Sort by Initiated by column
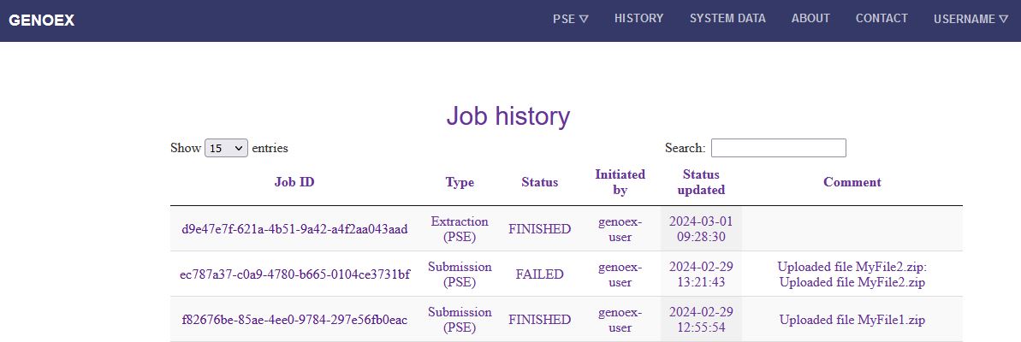Viewport: 1021px width, 342px height. click(x=620, y=182)
